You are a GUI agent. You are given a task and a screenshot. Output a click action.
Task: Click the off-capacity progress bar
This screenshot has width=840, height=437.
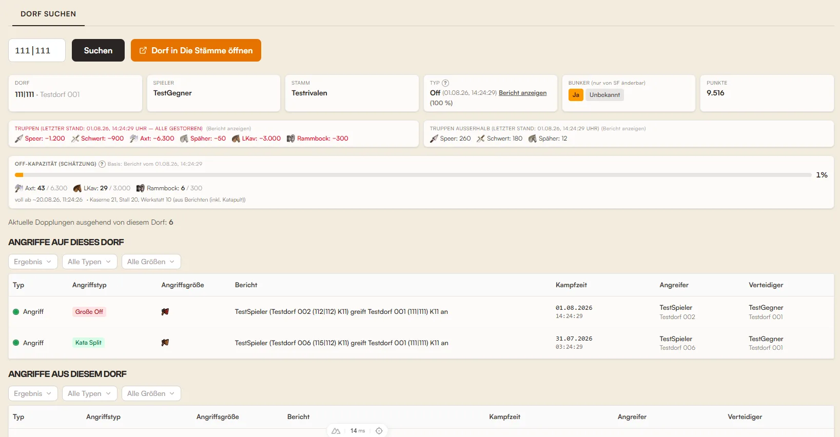(413, 175)
